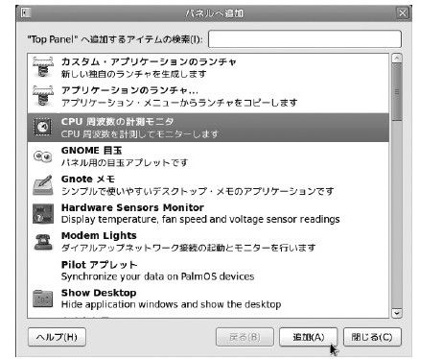Select the 'カスタム・アプリケーションのランチャ' title text
The height and width of the screenshot is (359, 442).
(149, 61)
